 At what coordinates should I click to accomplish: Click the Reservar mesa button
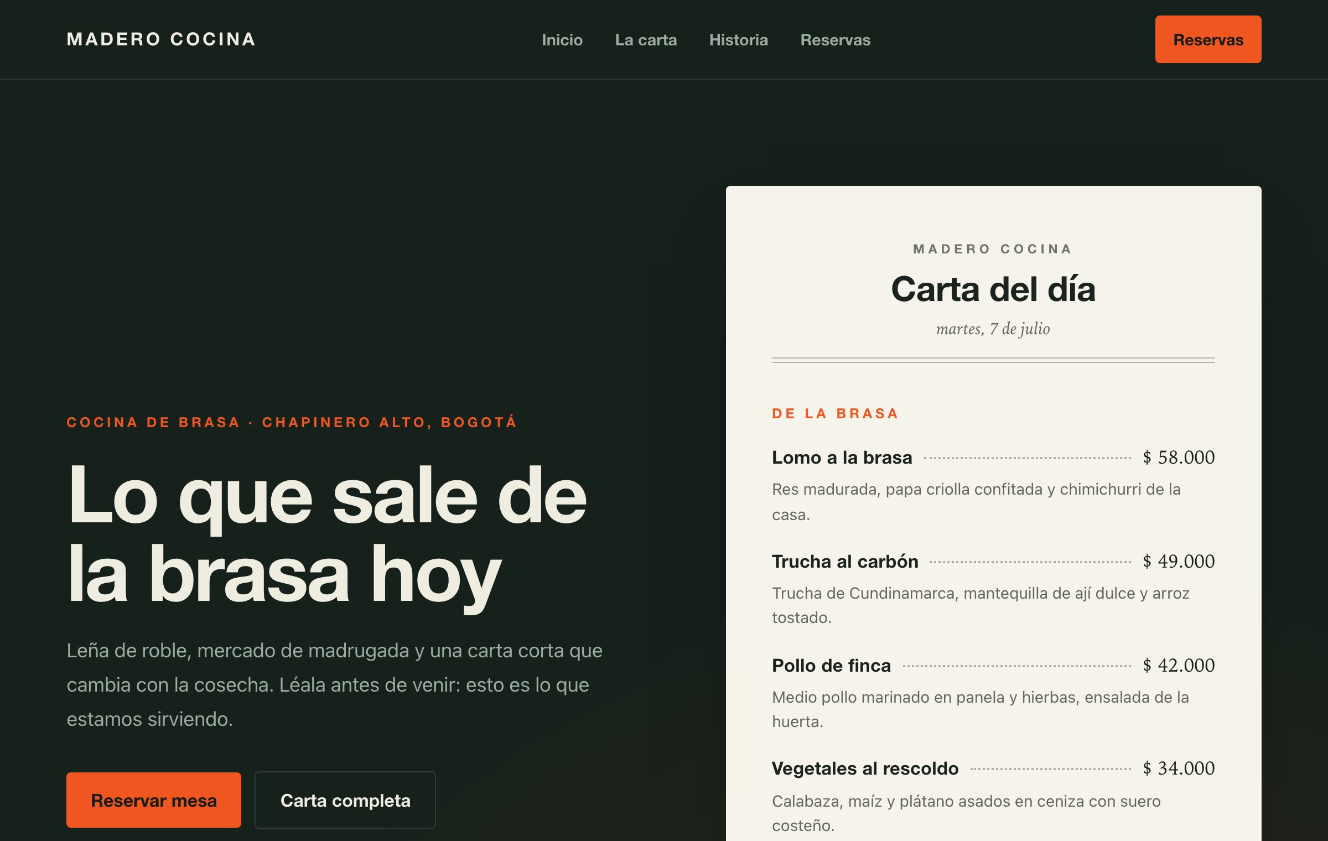[154, 800]
